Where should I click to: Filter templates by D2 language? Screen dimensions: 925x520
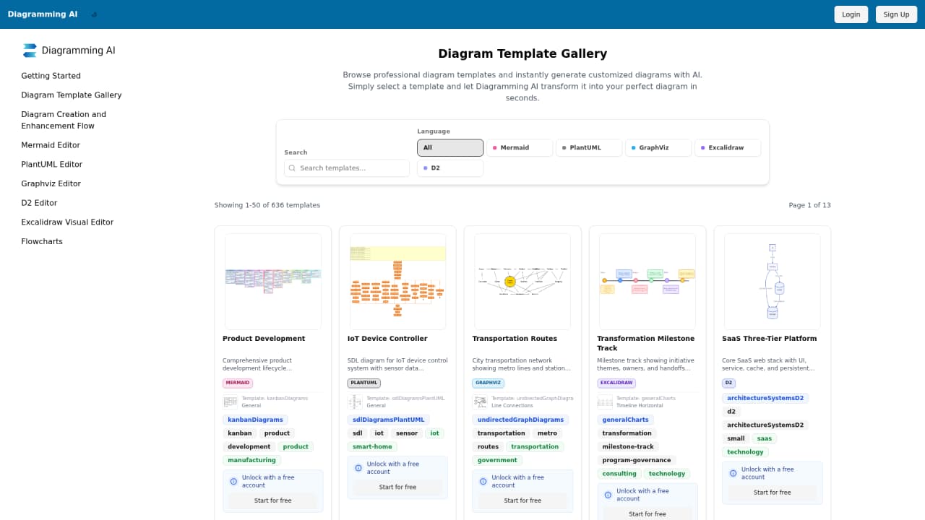(x=450, y=168)
